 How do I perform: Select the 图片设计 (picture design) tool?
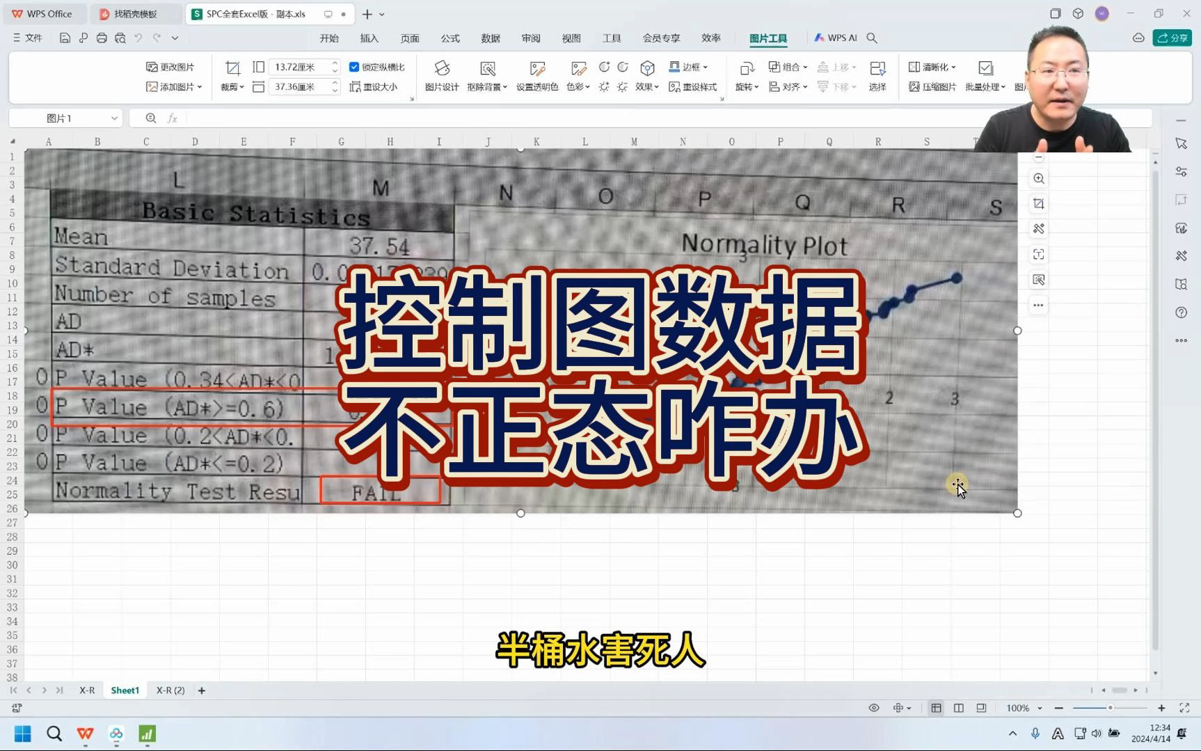click(x=443, y=75)
